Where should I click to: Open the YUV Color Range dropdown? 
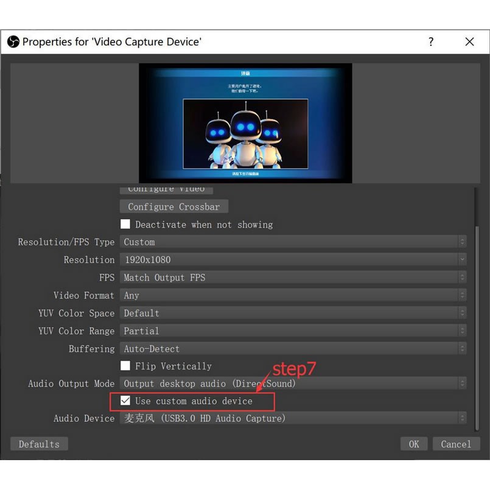[293, 331]
